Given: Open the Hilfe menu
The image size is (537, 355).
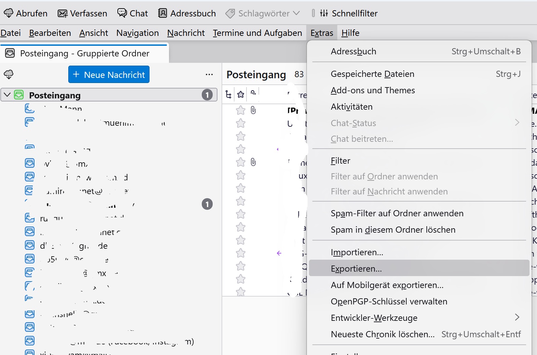Looking at the screenshot, I should click(x=350, y=33).
